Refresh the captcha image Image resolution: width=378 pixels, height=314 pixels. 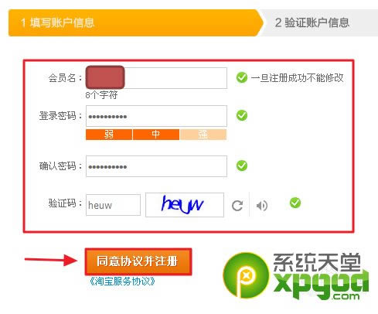[237, 206]
